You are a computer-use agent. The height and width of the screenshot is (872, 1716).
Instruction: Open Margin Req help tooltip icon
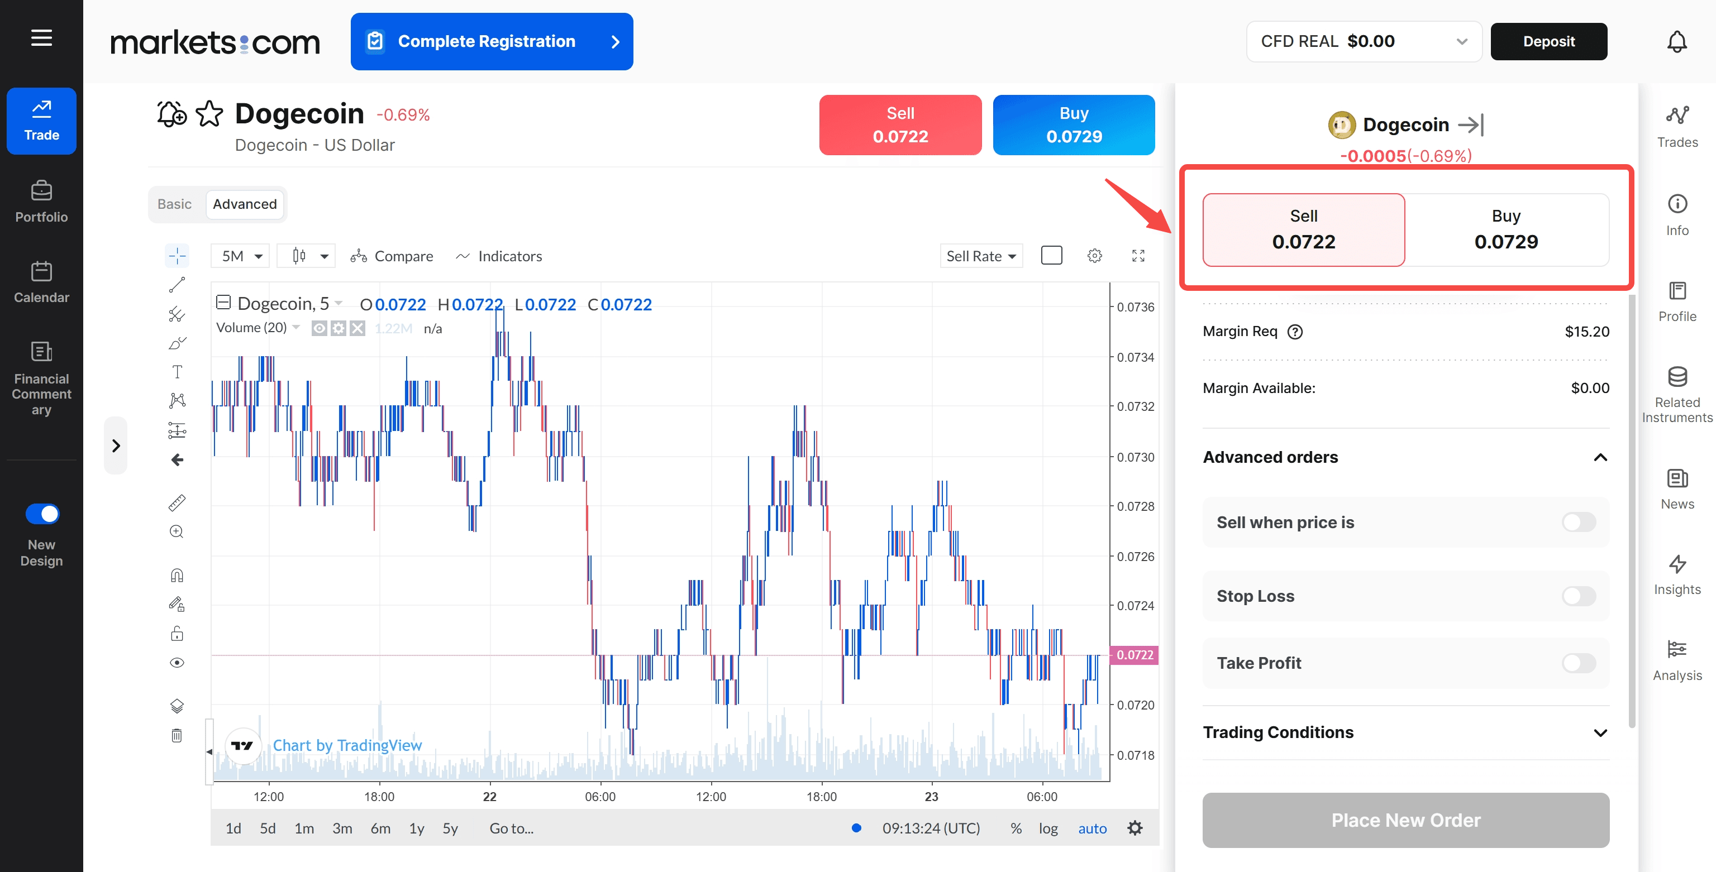tap(1295, 332)
